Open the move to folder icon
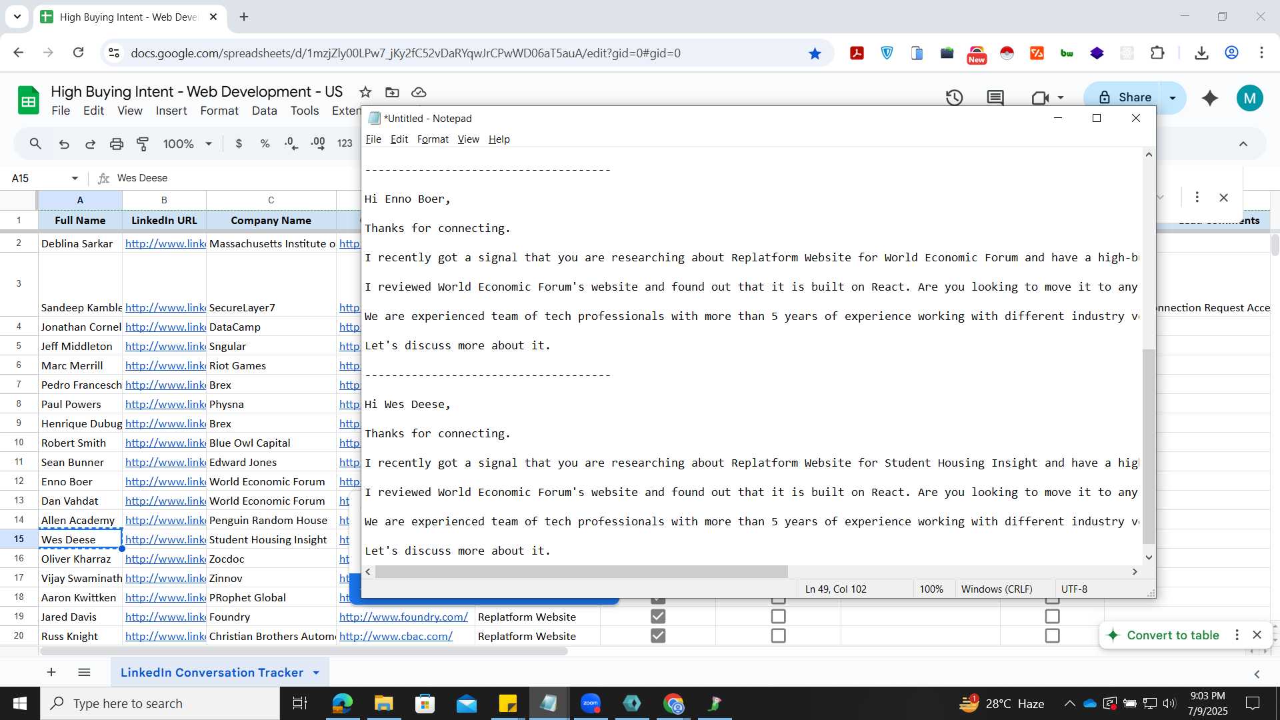Screen dimensions: 1280x720 coord(392,92)
